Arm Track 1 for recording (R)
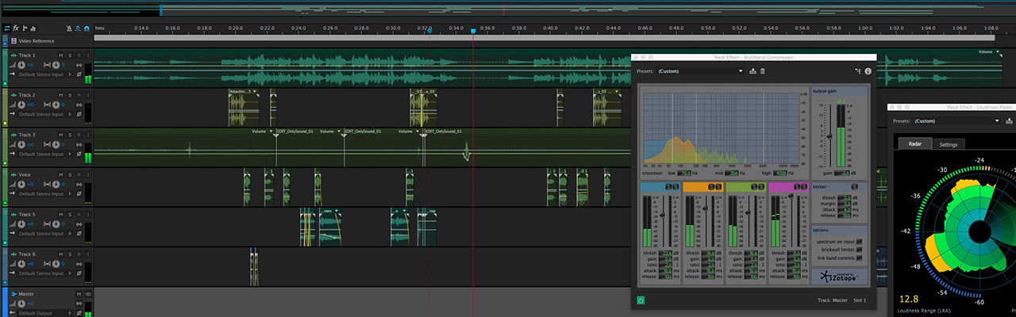1016x317 pixels. (x=79, y=55)
